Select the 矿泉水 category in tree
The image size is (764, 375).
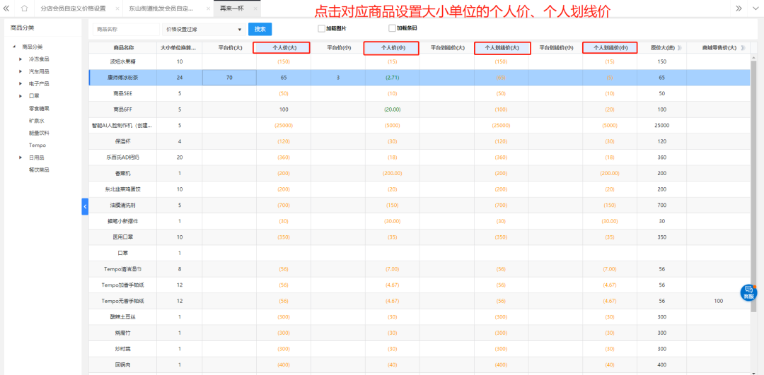pos(37,121)
